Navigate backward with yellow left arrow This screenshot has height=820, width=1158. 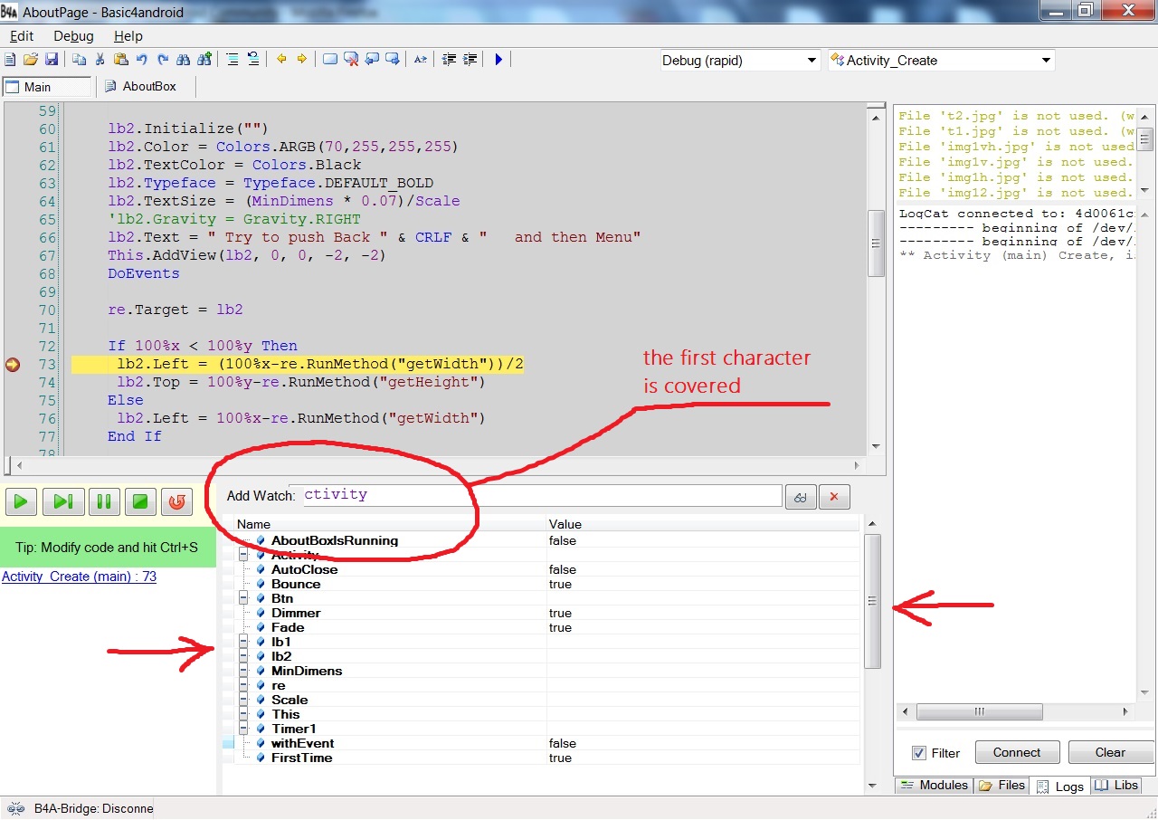[x=281, y=60]
